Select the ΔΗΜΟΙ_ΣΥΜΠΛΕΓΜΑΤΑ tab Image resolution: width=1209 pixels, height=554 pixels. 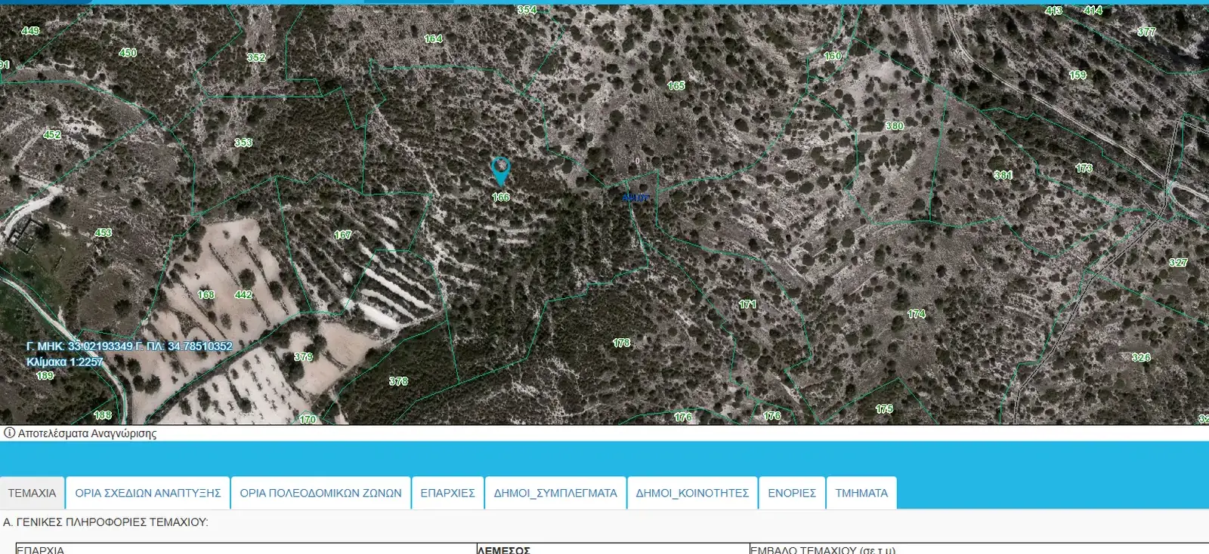click(x=555, y=493)
